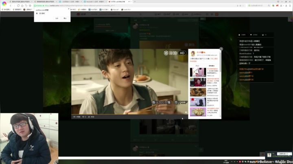This screenshot has height=164, width=293.
Task: Select the comments tab in video sidebar
Action: point(197,66)
